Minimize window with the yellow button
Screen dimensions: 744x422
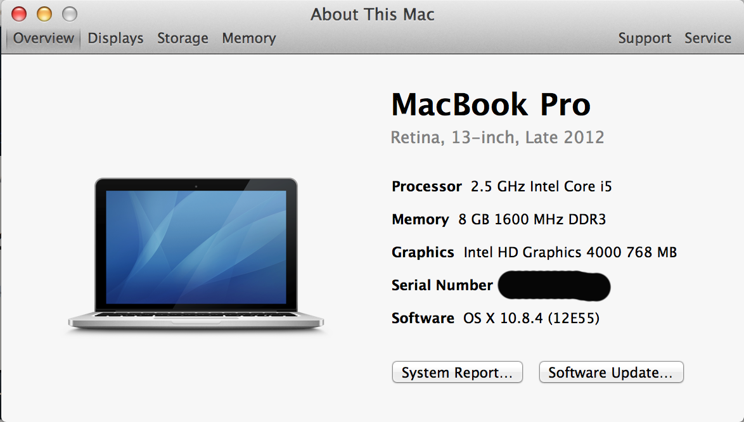point(44,14)
